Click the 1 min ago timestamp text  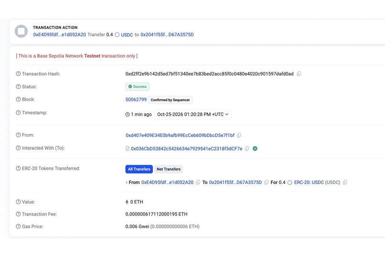(x=141, y=114)
